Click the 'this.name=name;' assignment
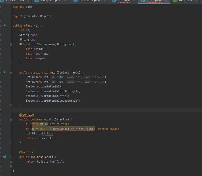Viewport: 202px width, 176px height. [38, 54]
